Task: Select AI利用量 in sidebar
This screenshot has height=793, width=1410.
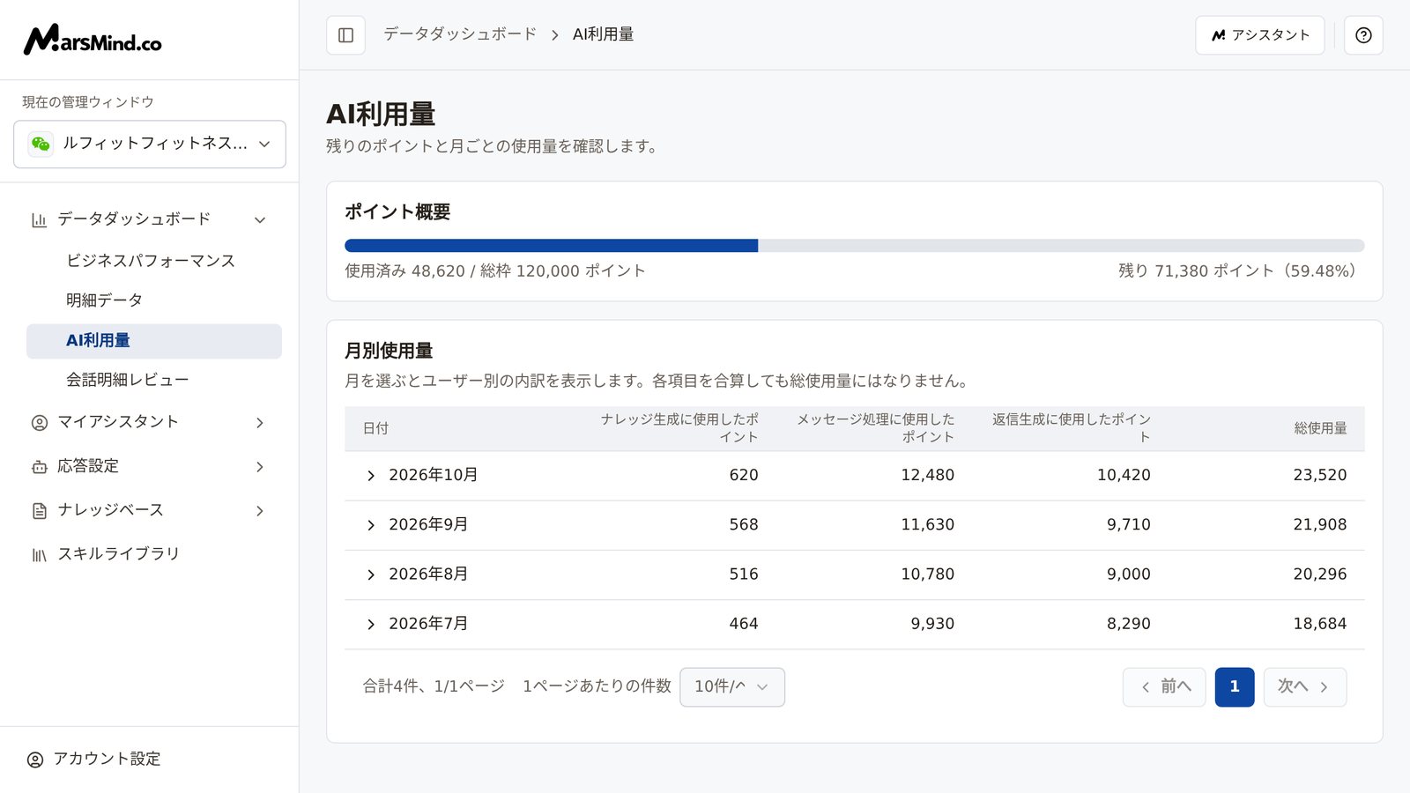Action: click(154, 341)
